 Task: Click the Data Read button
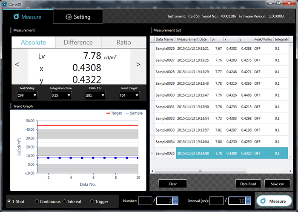tap(248, 184)
